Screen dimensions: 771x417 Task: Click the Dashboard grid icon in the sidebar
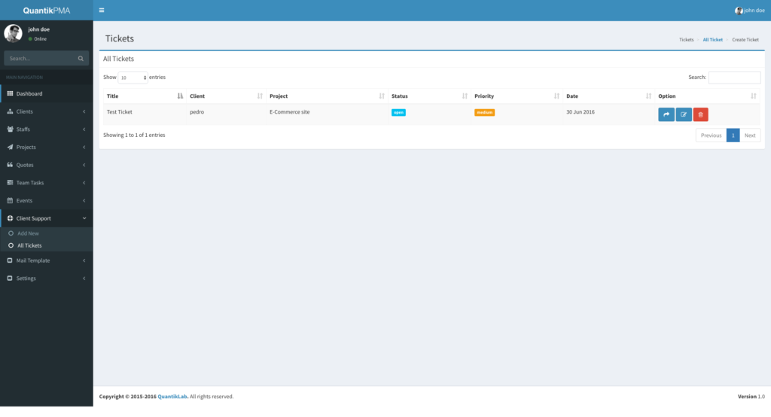click(10, 93)
